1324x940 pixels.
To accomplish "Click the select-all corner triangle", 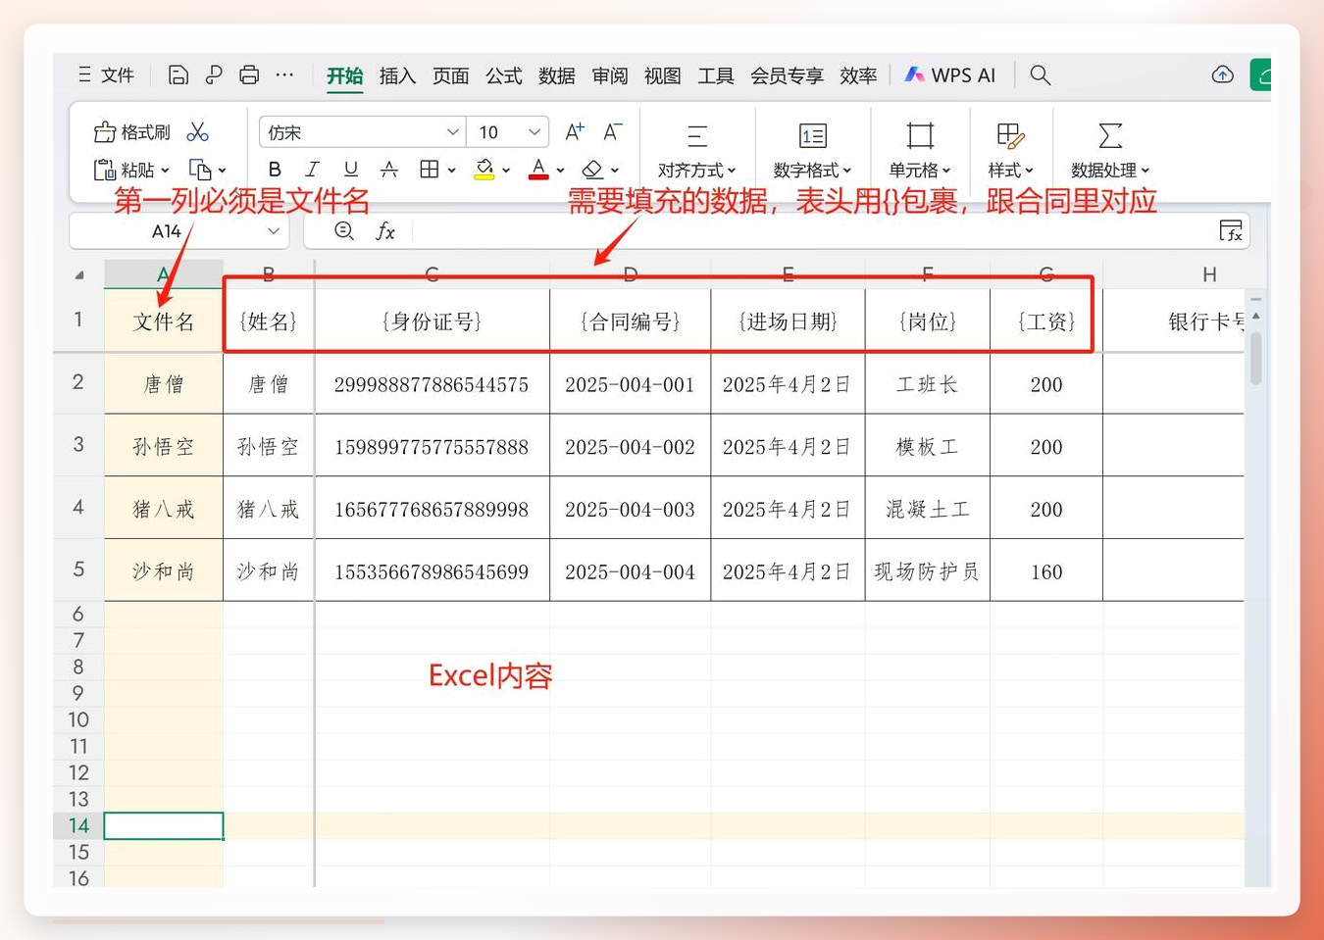I will pyautogui.click(x=79, y=275).
